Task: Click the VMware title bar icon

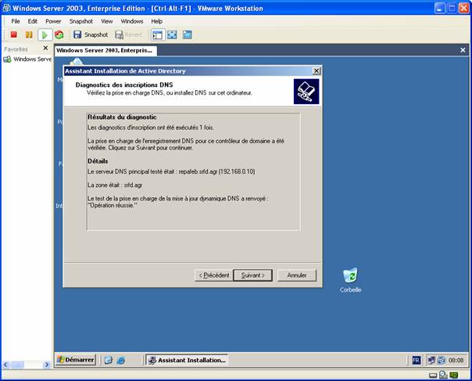Action: pyautogui.click(x=6, y=8)
